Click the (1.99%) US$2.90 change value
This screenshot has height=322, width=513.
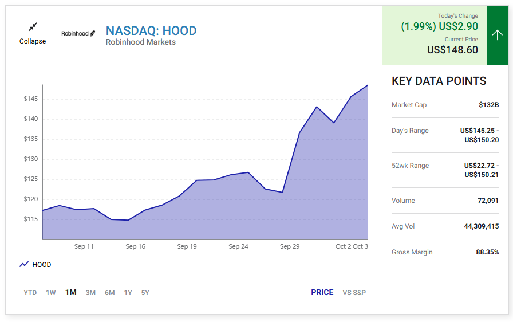click(439, 26)
